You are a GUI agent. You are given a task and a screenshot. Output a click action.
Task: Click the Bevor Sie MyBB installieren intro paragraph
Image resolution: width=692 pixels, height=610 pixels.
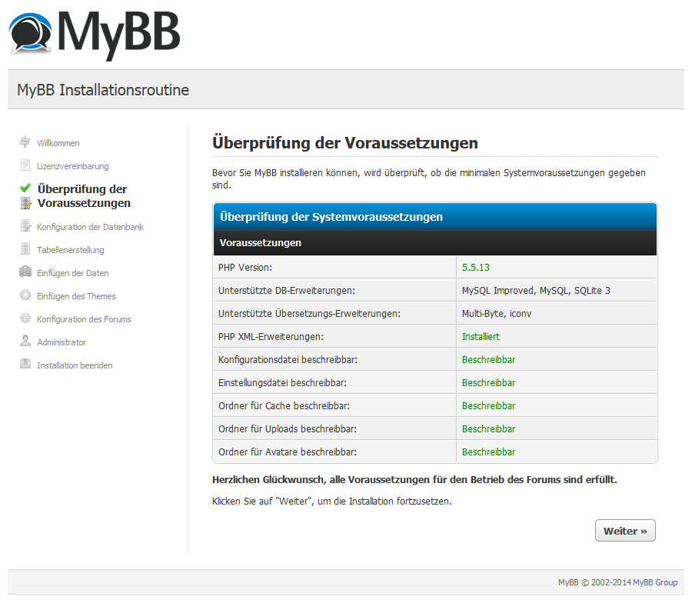[x=429, y=178]
